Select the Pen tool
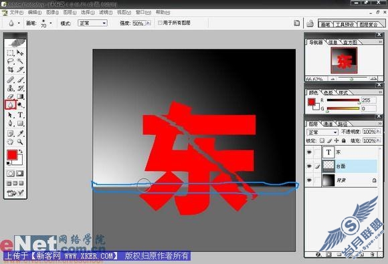 click(x=11, y=123)
